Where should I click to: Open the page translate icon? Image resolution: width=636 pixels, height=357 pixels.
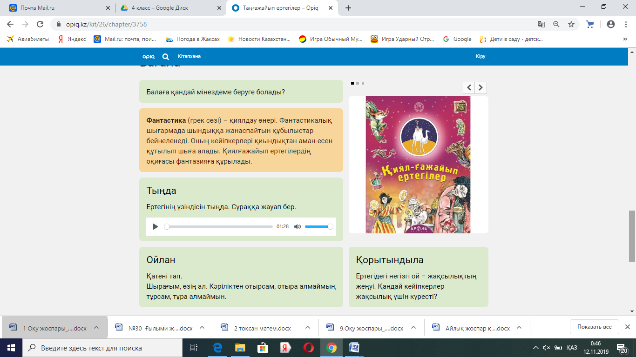541,24
